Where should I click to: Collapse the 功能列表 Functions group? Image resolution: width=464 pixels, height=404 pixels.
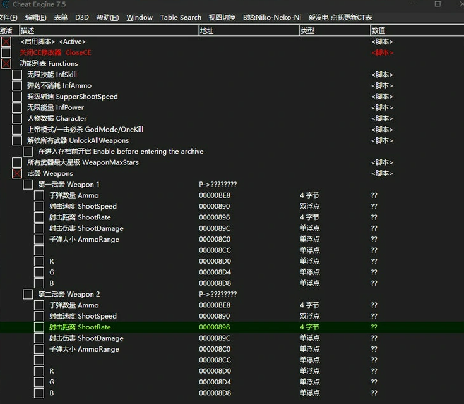click(6, 64)
